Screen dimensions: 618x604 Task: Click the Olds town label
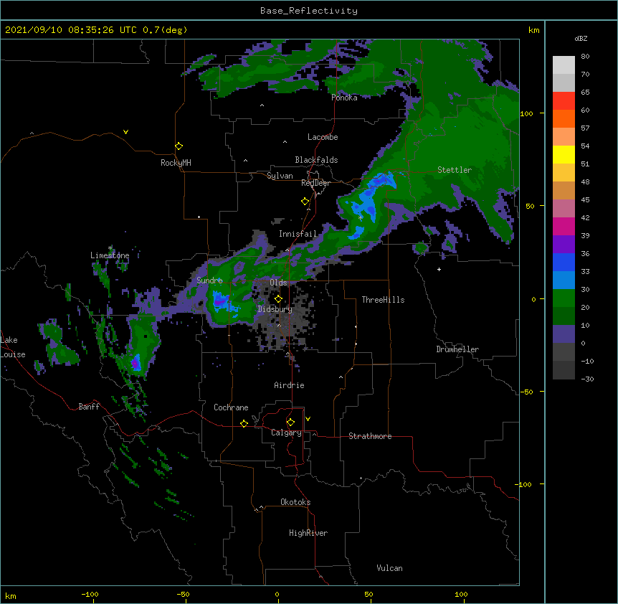pos(278,283)
